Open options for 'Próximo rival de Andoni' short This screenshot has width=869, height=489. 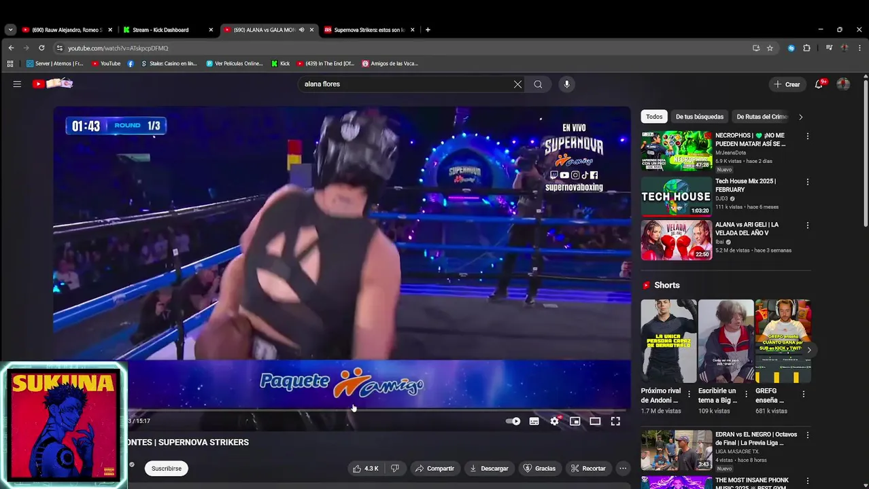click(689, 394)
